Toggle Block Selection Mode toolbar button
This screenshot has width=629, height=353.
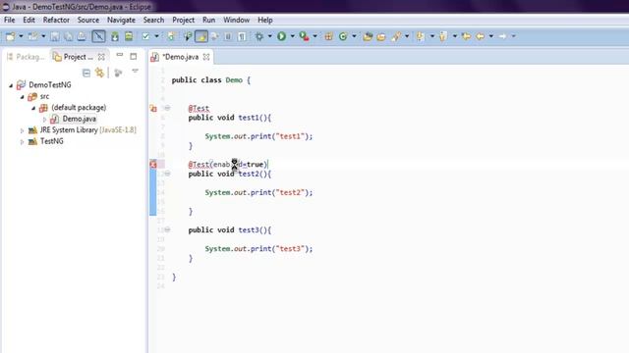(228, 36)
